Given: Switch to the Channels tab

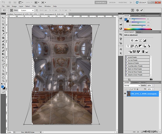Looking at the screenshot, I should [x=135, y=82].
